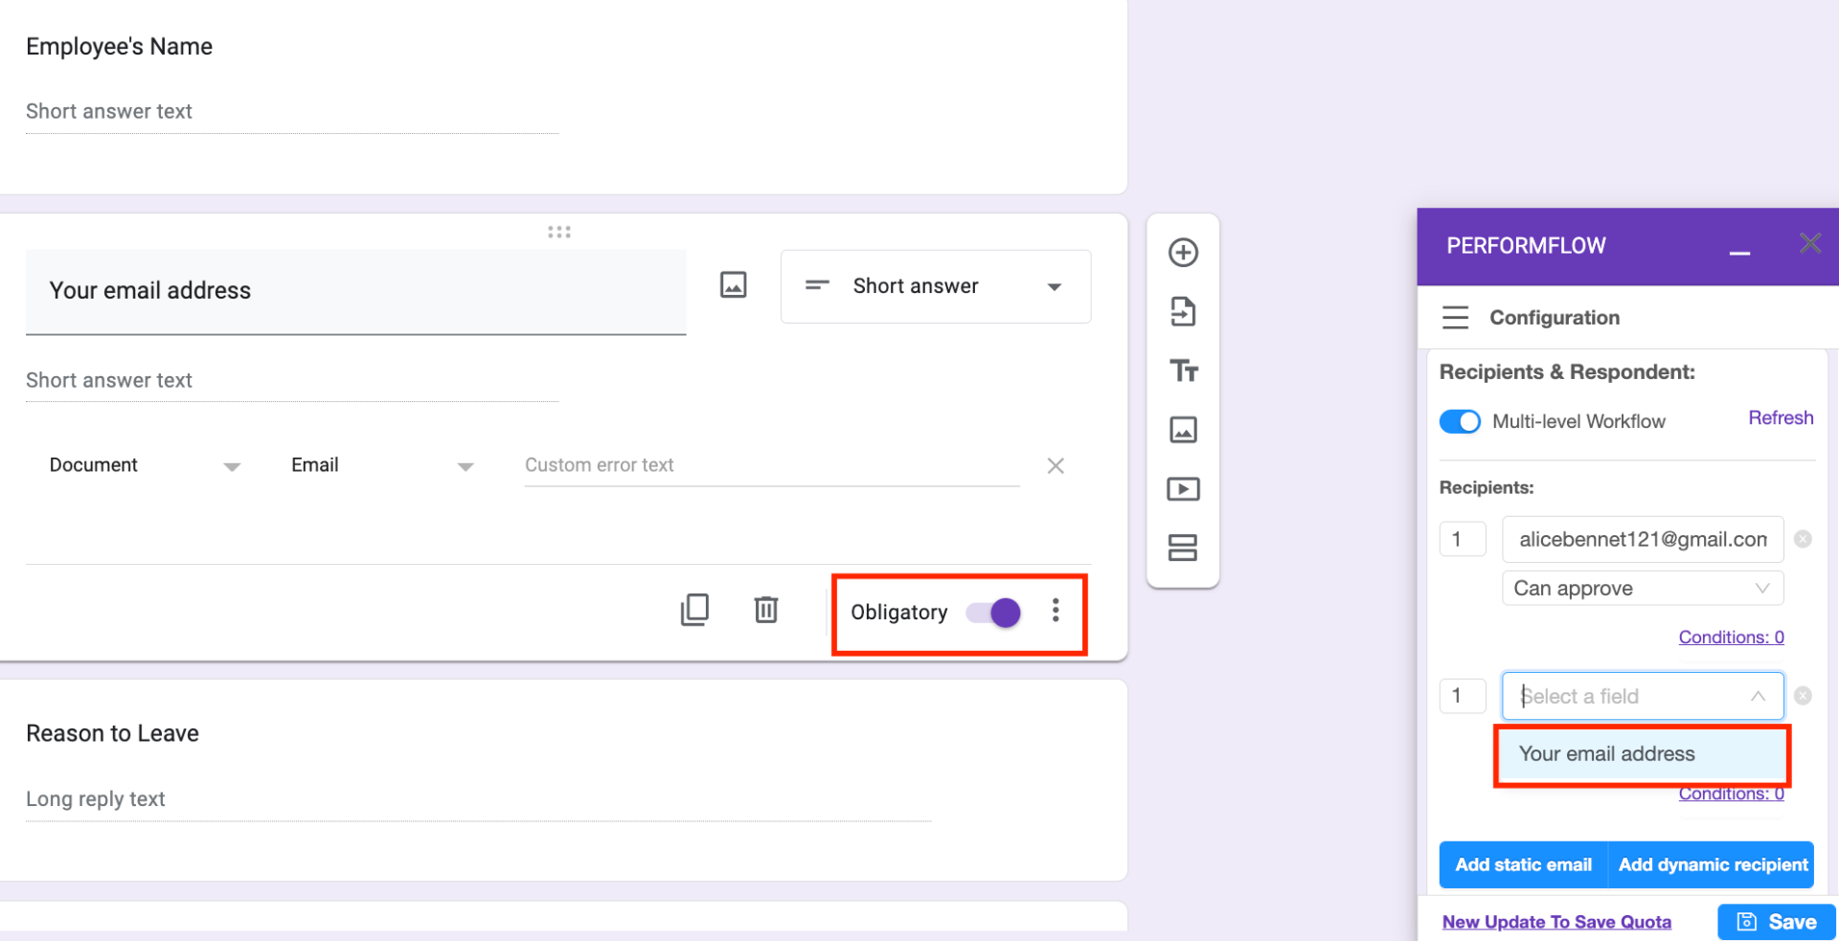Disable the Multi-level Workflow toggle

coord(1459,421)
